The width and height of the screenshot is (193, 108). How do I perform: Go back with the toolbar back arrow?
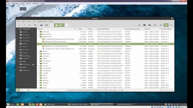click(x=19, y=25)
